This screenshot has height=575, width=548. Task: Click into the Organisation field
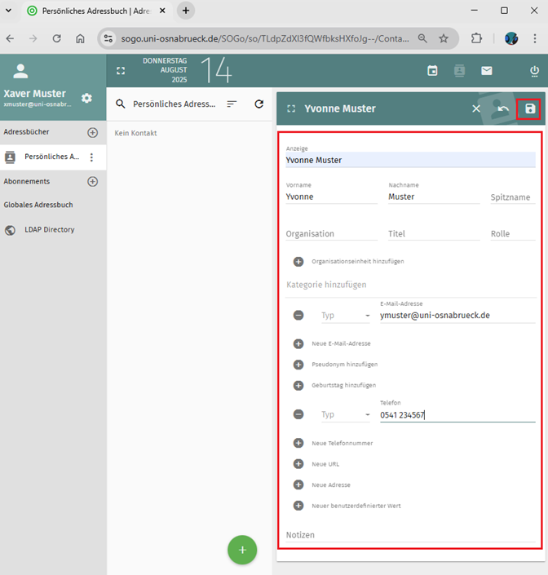(x=330, y=234)
